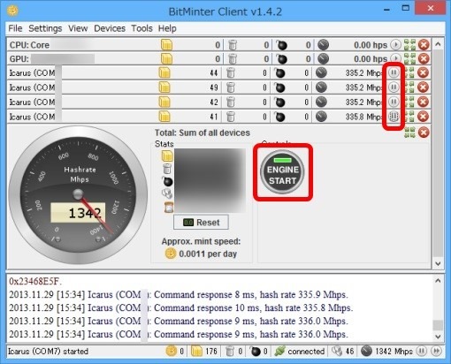Viewport: 451px width, 364px height.
Task: Click the accepted folder icon beside 49
Action: 164,87
